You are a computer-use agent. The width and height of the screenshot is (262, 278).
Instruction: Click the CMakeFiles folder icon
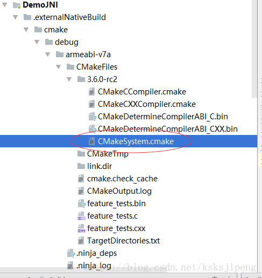coord(70,67)
